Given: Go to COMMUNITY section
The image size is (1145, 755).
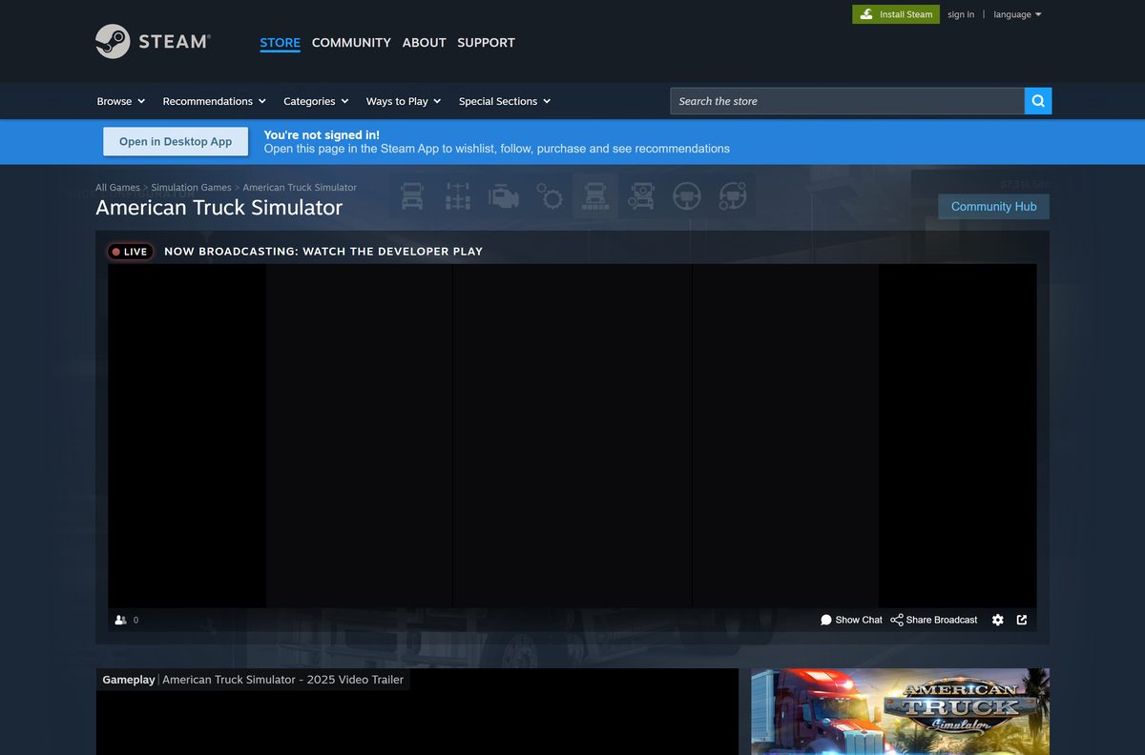Looking at the screenshot, I should click(351, 43).
